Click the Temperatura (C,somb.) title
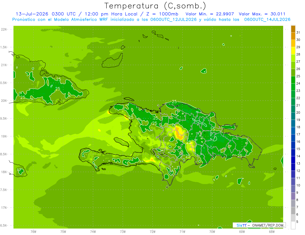The height and width of the screenshot is (235, 305). pos(155,6)
